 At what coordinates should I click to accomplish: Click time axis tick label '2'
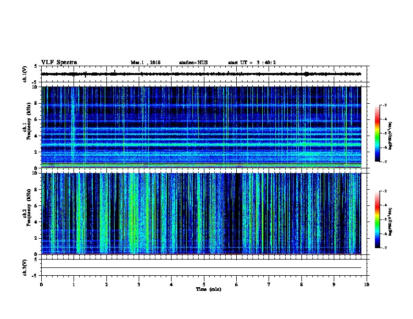point(106,285)
